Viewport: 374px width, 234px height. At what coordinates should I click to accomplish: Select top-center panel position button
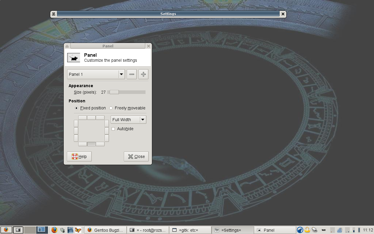coord(91,118)
